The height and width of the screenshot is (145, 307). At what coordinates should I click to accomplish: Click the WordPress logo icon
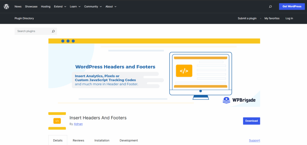coord(7,7)
